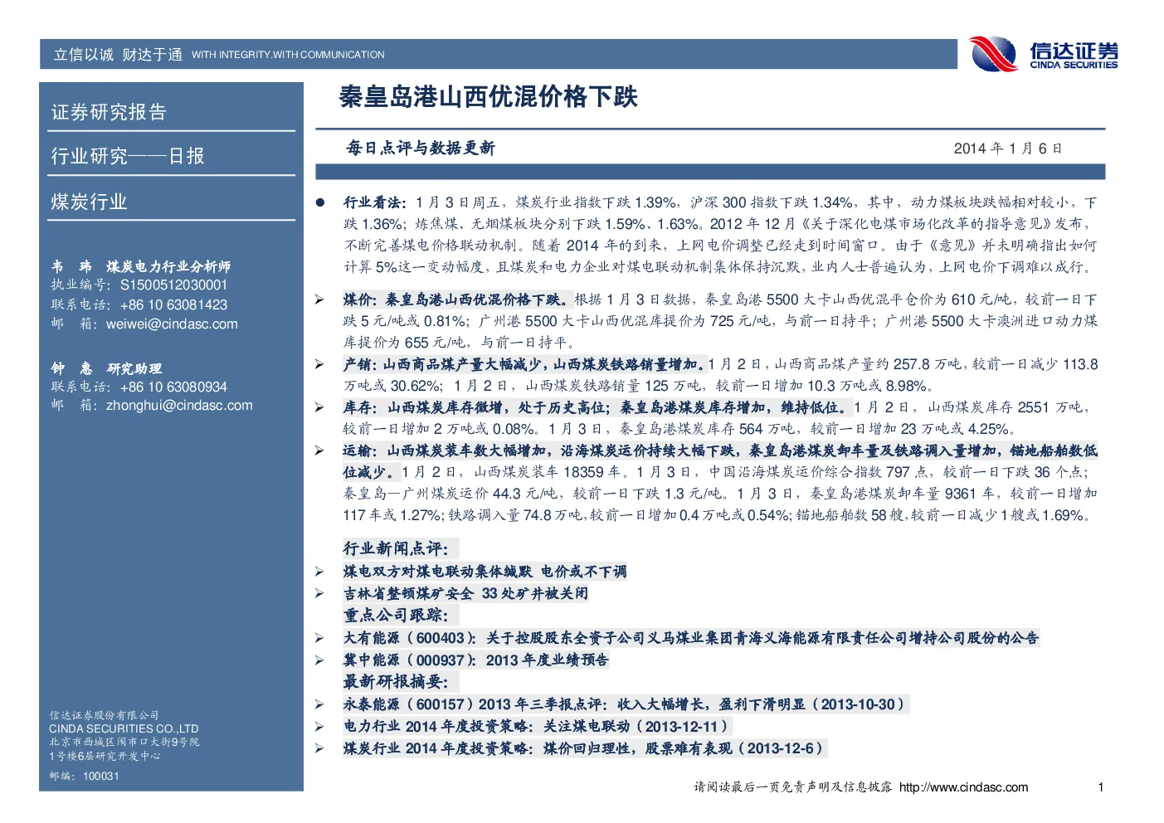The width and height of the screenshot is (1164, 823).
Task: Open news item 吉林省整顿煤矿安全 33 处矿井被关闭
Action: tap(465, 593)
